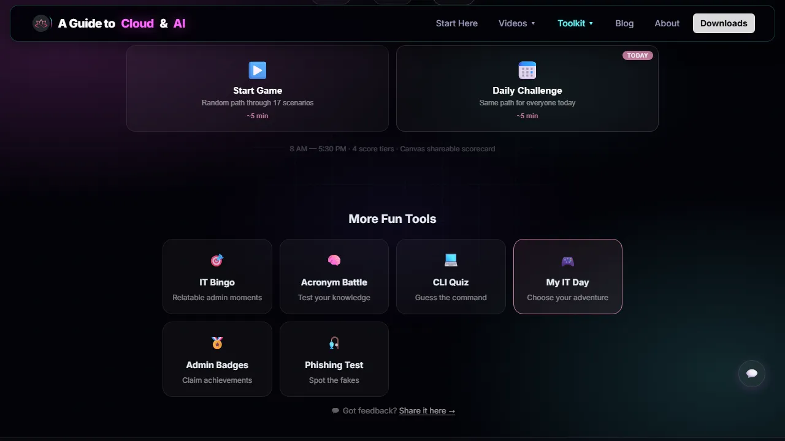The image size is (785, 441).
Task: Click the 'A Guide to Cloud & AI' title
Action: (121, 23)
